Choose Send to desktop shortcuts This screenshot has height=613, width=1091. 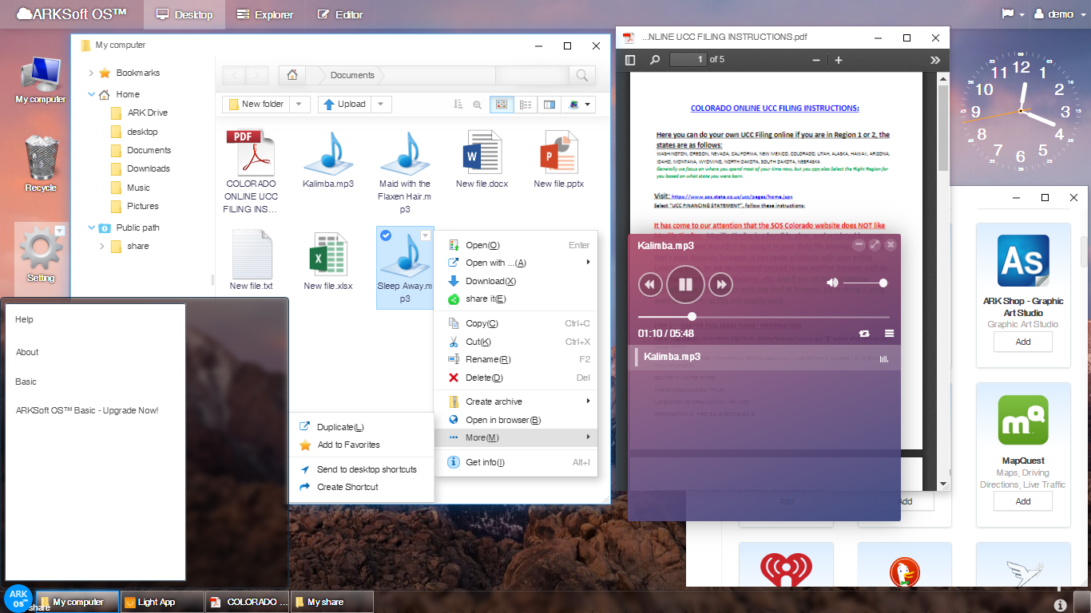tap(367, 469)
